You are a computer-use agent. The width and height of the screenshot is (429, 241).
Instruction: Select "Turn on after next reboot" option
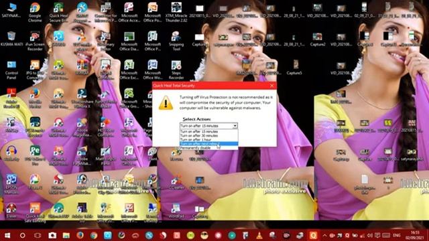pyautogui.click(x=208, y=144)
